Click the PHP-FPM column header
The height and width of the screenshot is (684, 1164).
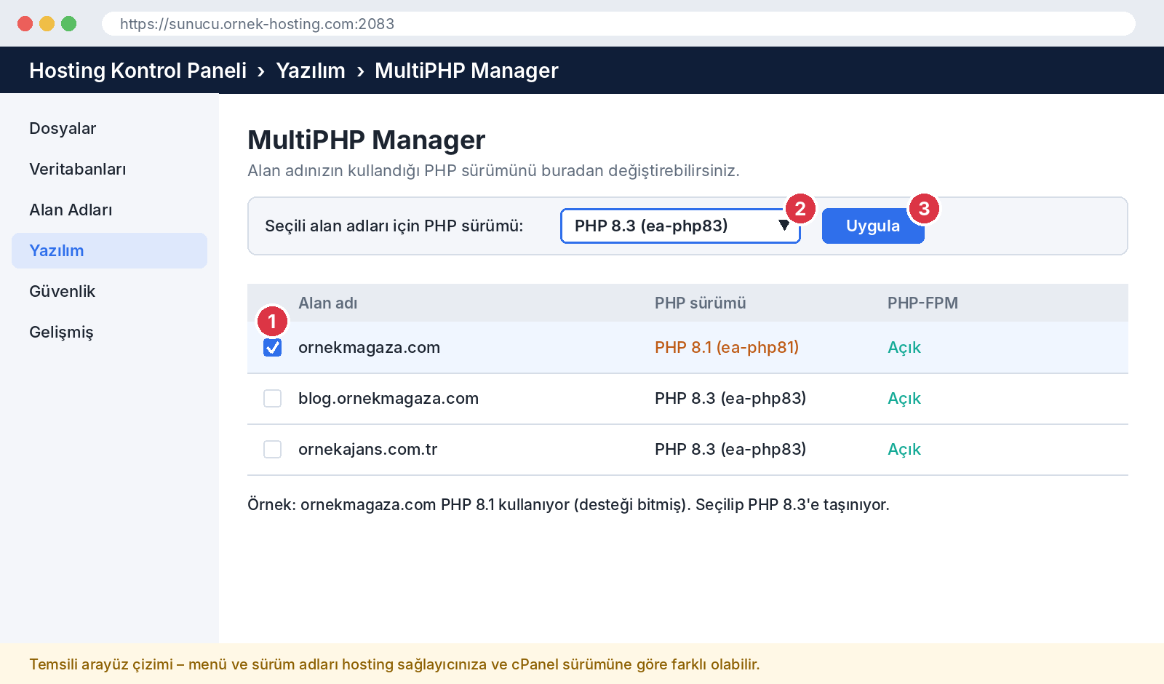tap(922, 303)
